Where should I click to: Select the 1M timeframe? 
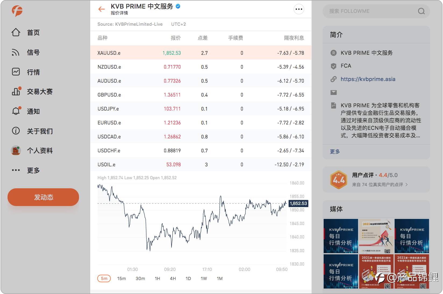220,278
